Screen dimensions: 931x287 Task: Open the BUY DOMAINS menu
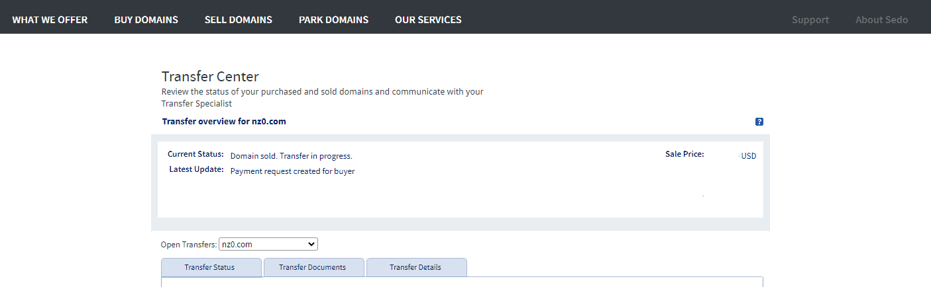click(146, 20)
